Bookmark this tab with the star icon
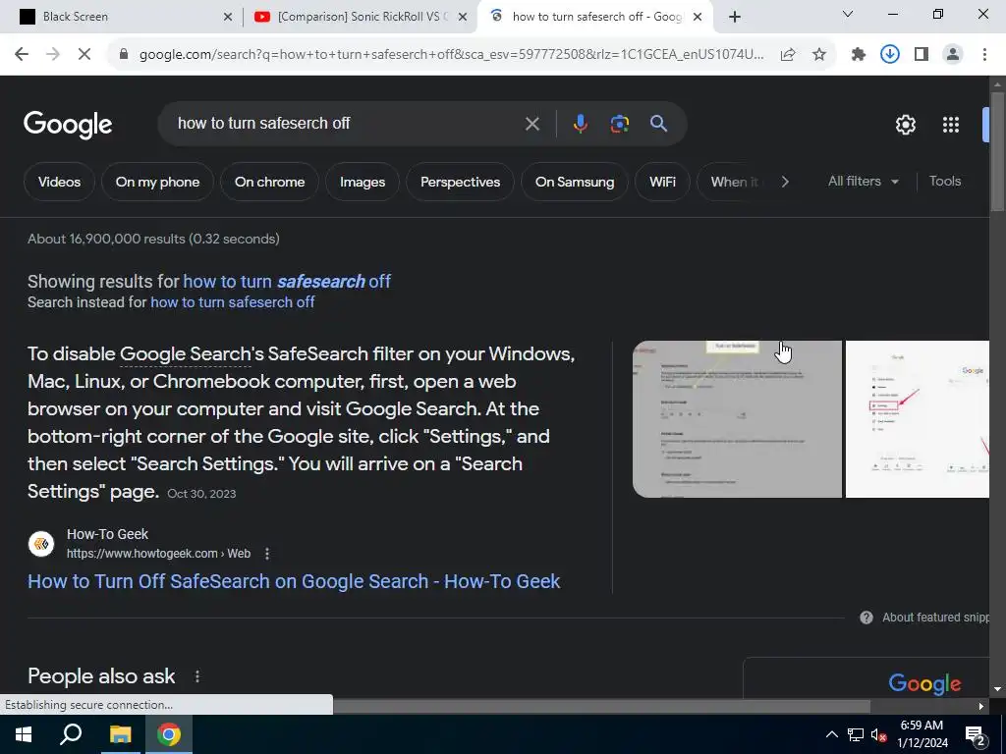 point(819,55)
